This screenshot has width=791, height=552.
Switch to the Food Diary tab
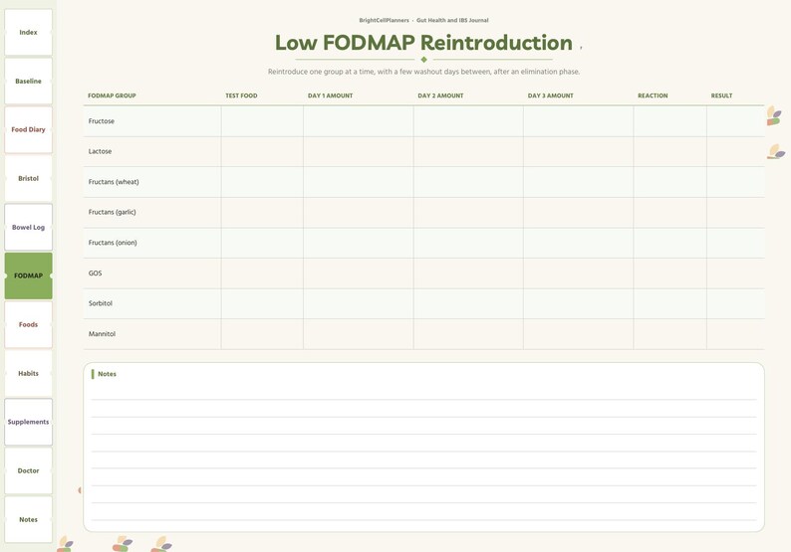[28, 129]
